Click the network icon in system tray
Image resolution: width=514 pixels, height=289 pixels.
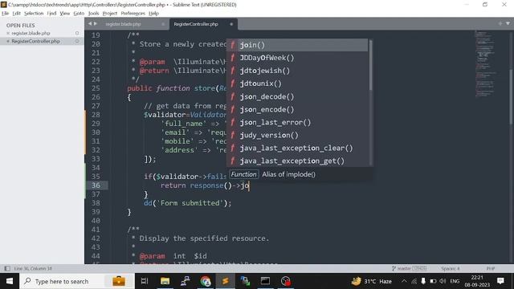click(414, 281)
